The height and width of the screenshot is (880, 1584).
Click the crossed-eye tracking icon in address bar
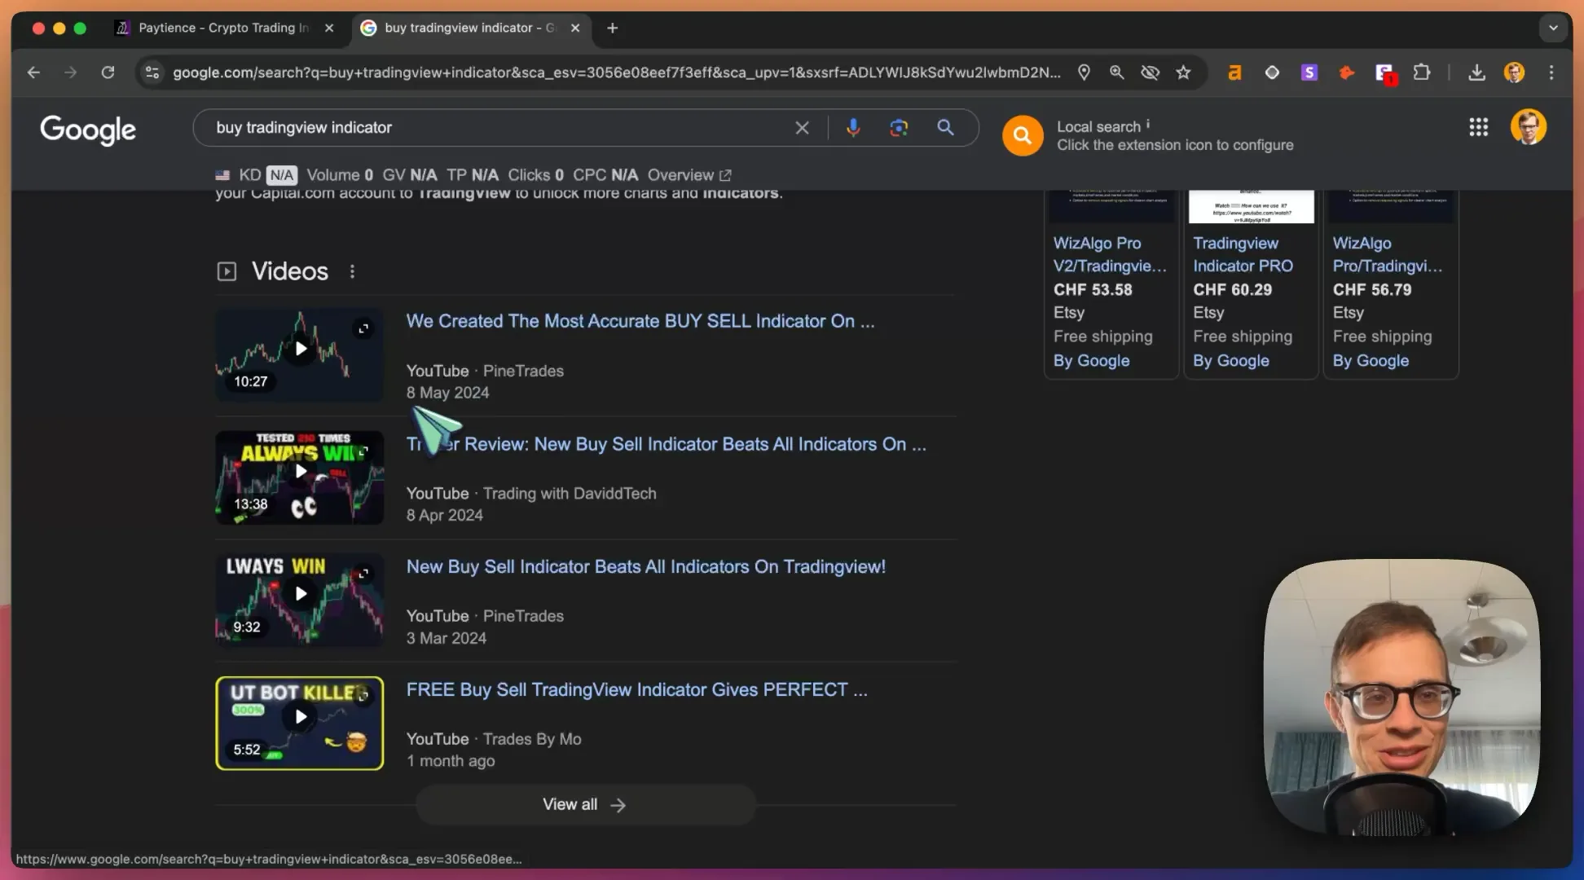point(1150,73)
